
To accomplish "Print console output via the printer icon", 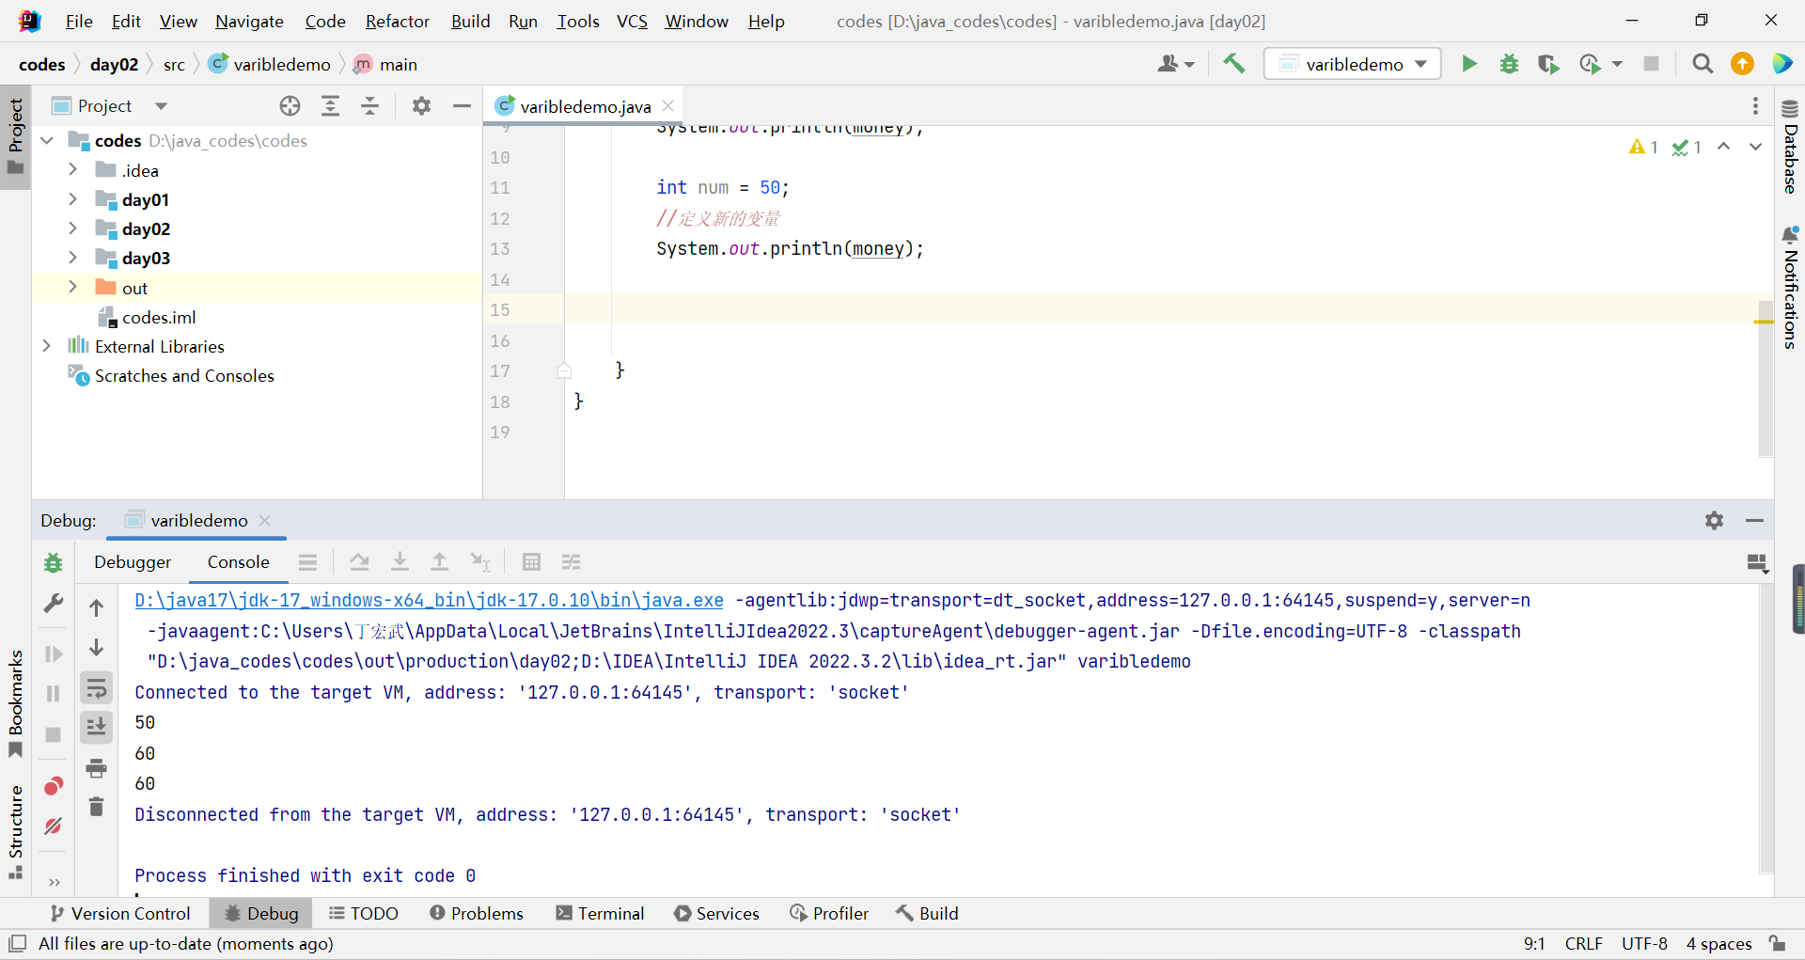I will click(96, 768).
